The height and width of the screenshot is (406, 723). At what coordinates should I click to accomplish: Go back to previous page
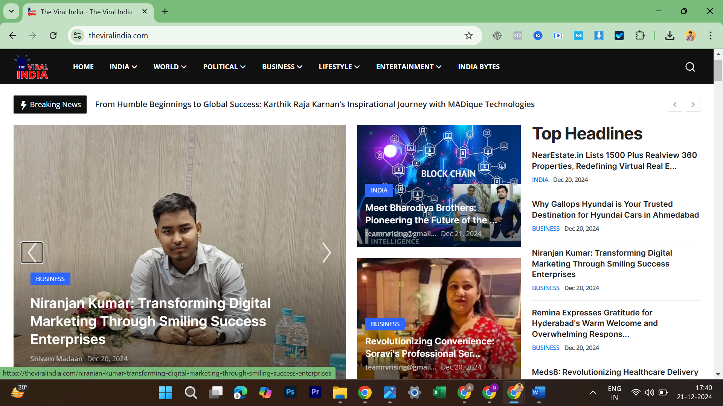point(12,36)
